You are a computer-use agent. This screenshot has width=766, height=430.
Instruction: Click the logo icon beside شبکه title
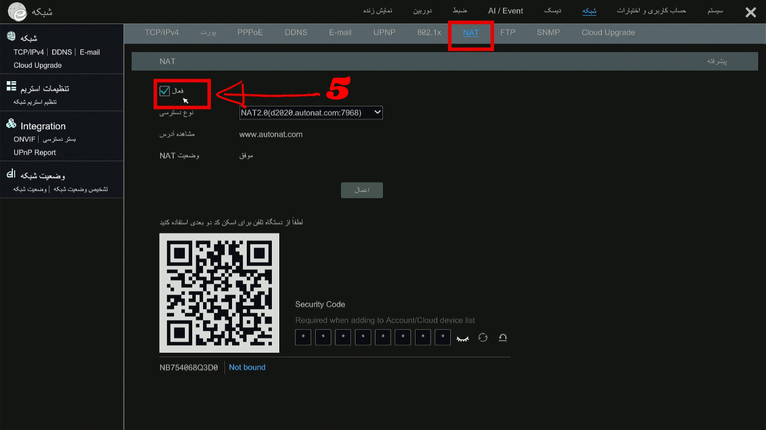[x=17, y=12]
